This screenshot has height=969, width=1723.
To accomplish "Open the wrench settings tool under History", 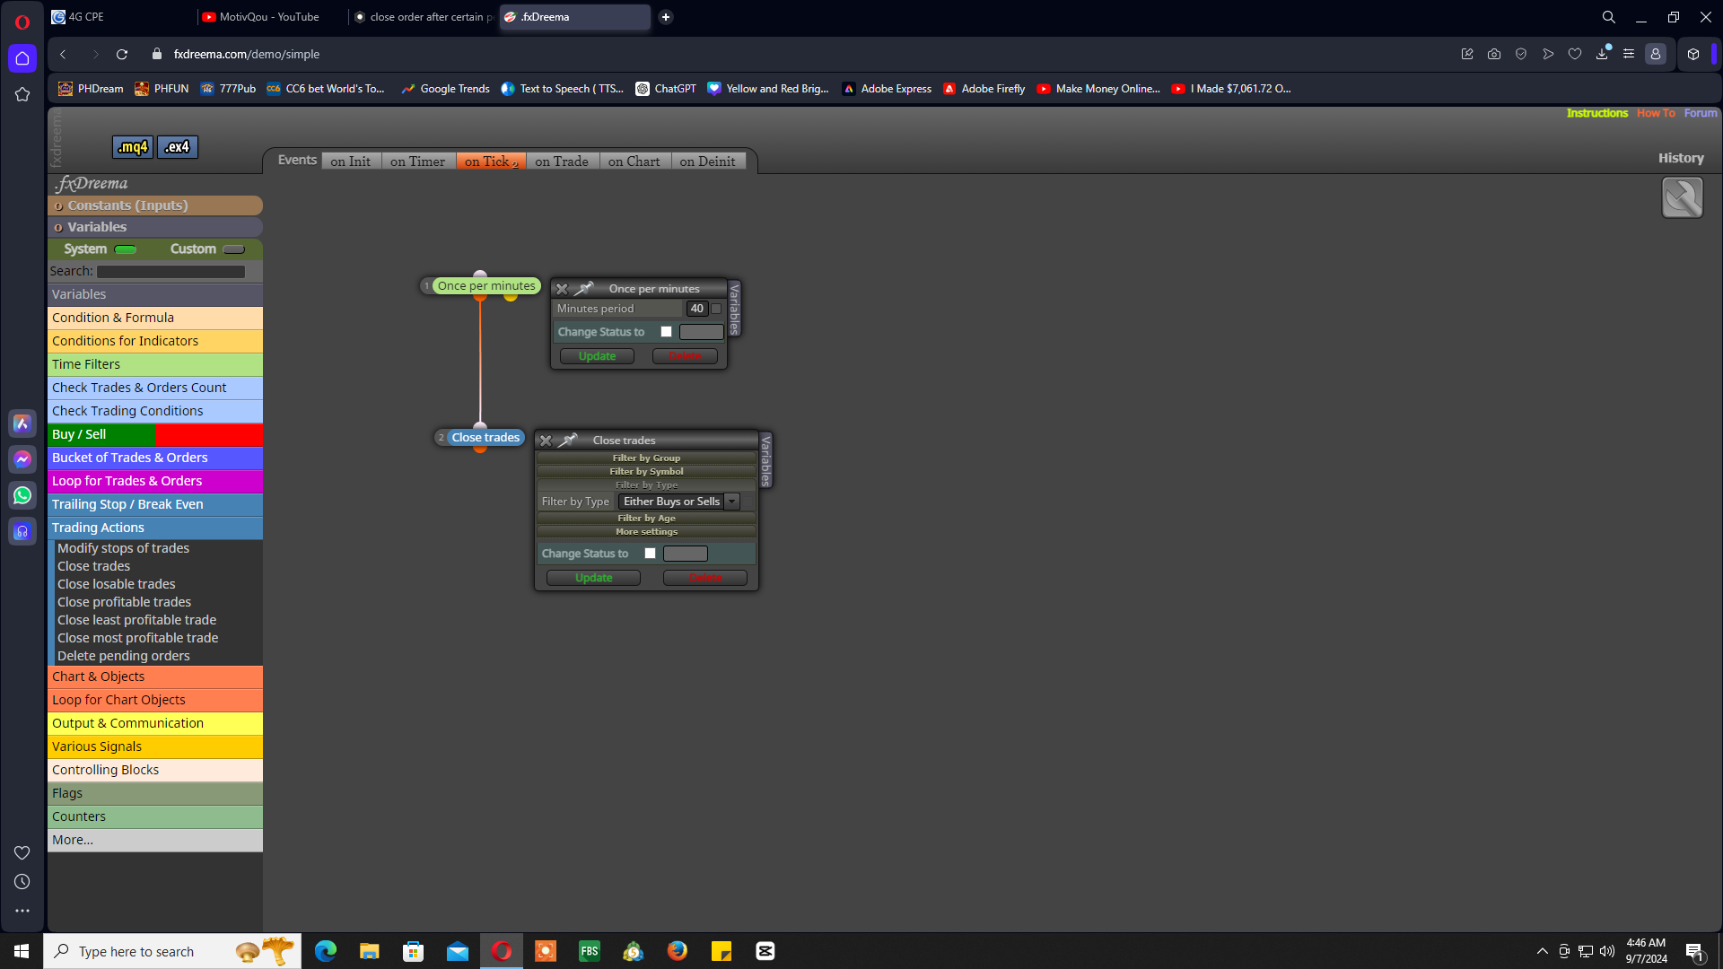I will pyautogui.click(x=1682, y=197).
